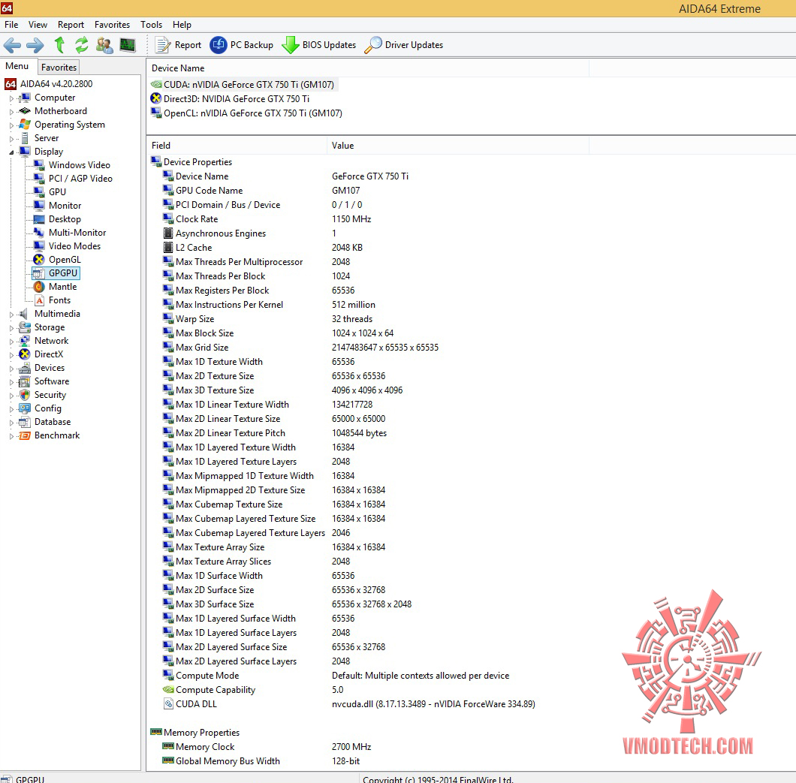796x783 pixels.
Task: Start PC Backup
Action: (x=242, y=45)
